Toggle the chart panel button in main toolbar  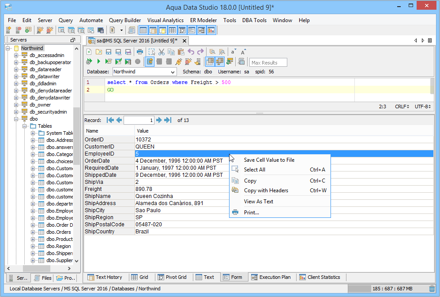point(211,30)
